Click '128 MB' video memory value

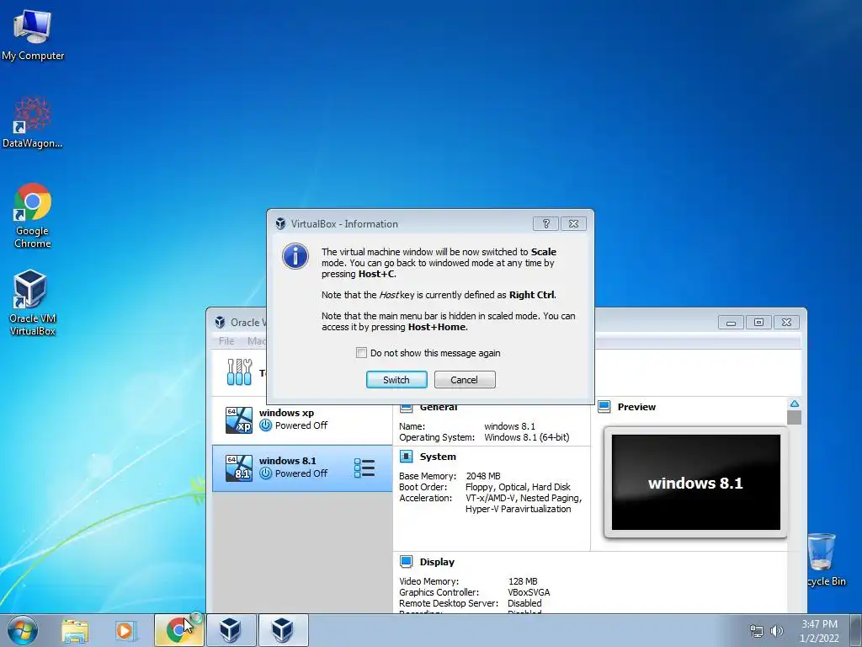(523, 581)
